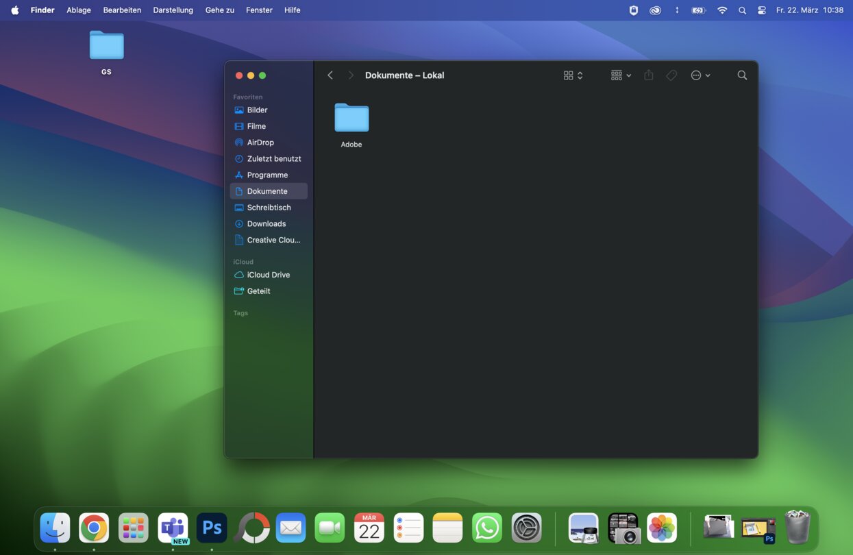Open AirDrop from the sidebar
Image resolution: width=853 pixels, height=555 pixels.
260,143
